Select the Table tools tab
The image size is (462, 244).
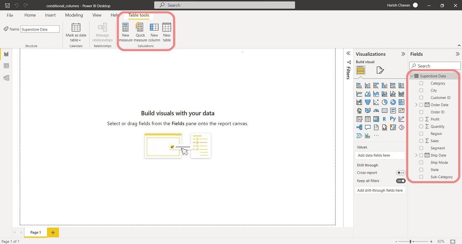(139, 15)
